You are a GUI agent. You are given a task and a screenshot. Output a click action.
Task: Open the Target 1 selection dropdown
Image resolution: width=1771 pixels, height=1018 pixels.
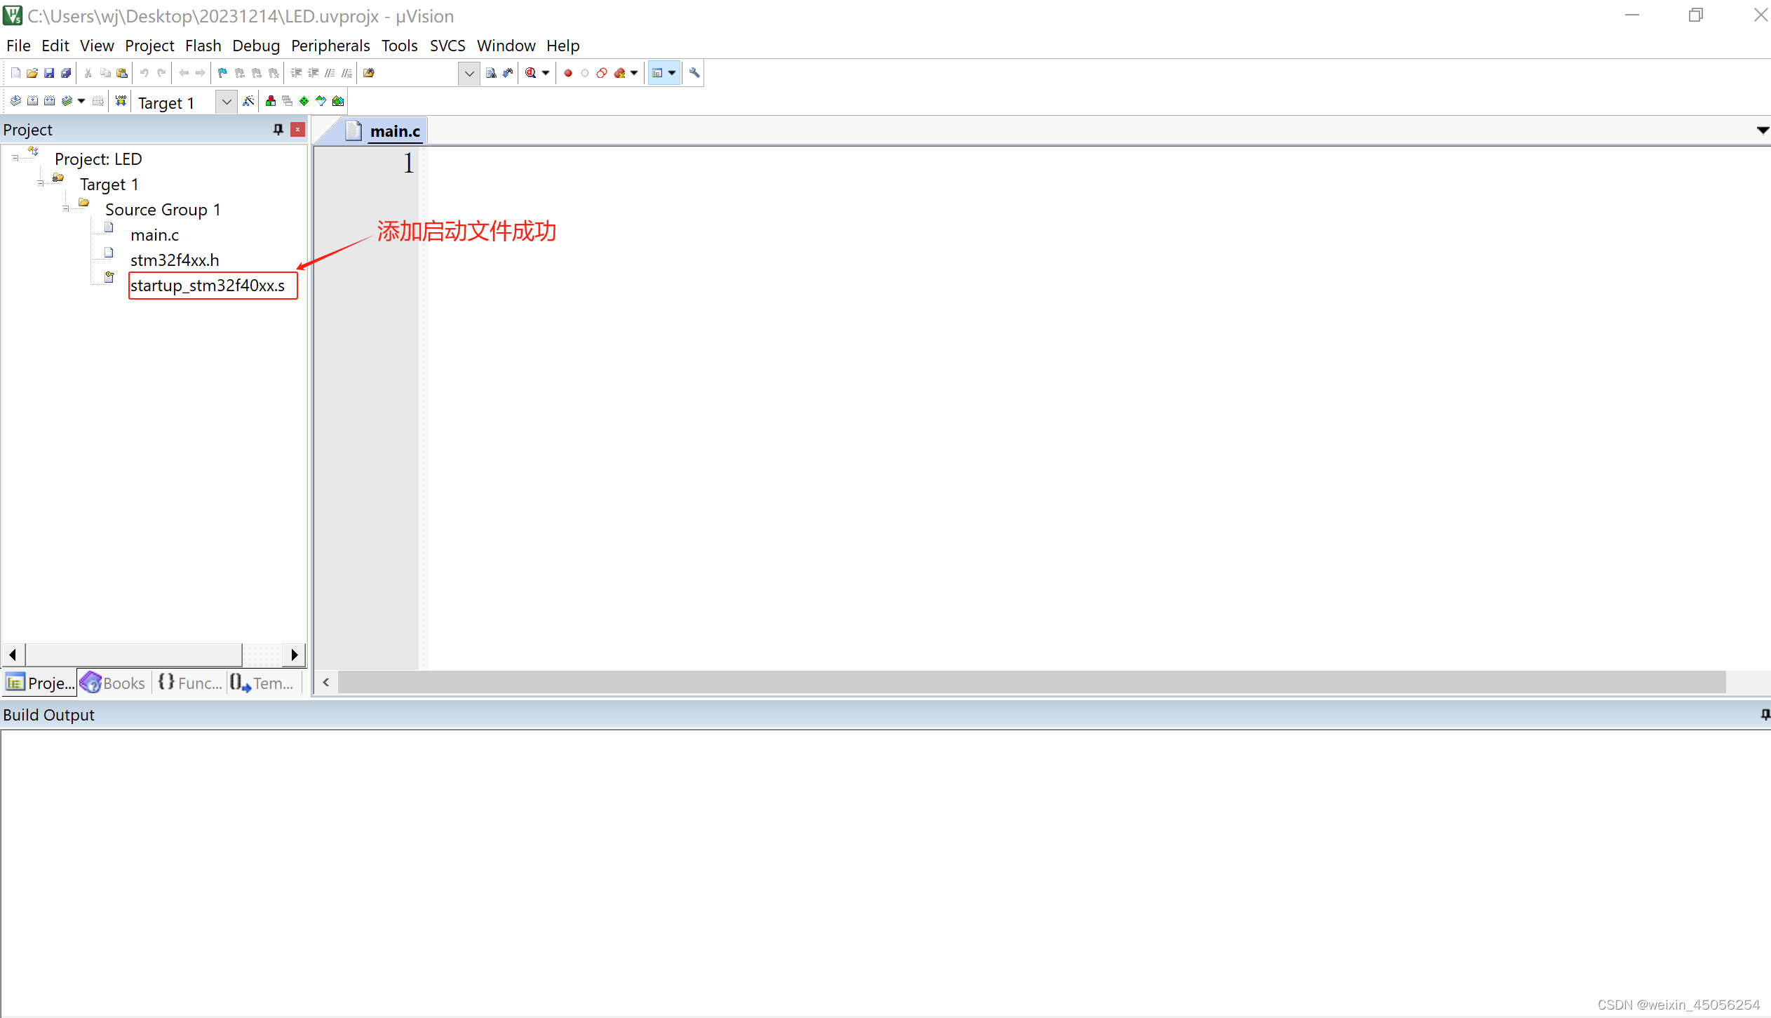coord(226,102)
